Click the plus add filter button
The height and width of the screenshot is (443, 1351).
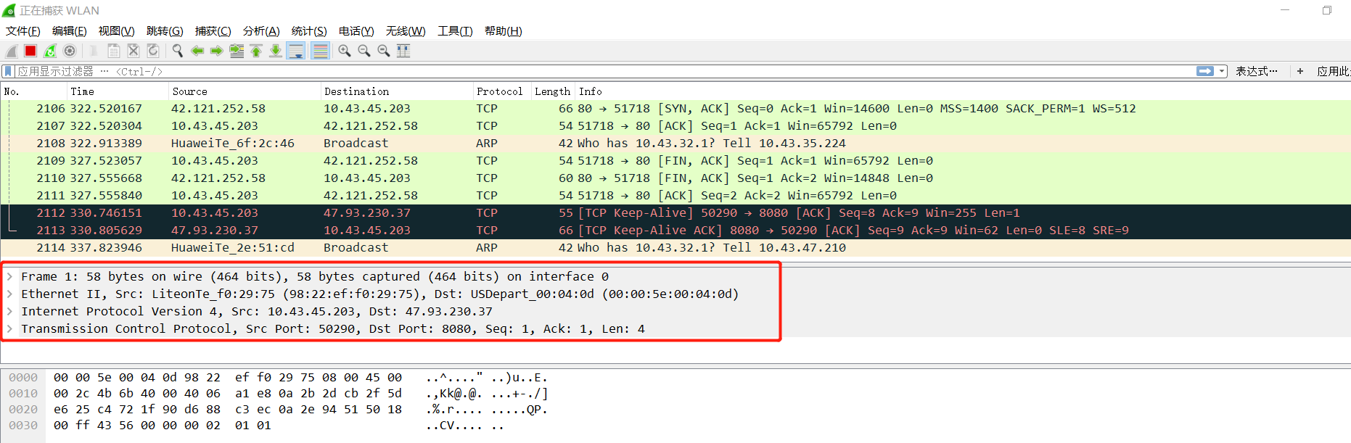[1300, 71]
